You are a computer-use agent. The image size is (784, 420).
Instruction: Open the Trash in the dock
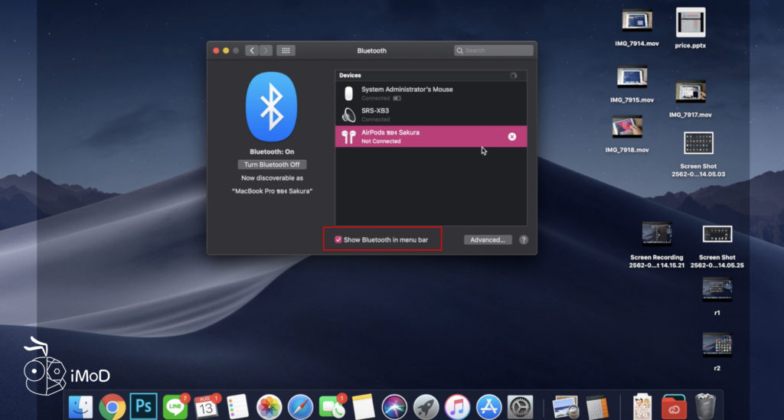coord(705,407)
